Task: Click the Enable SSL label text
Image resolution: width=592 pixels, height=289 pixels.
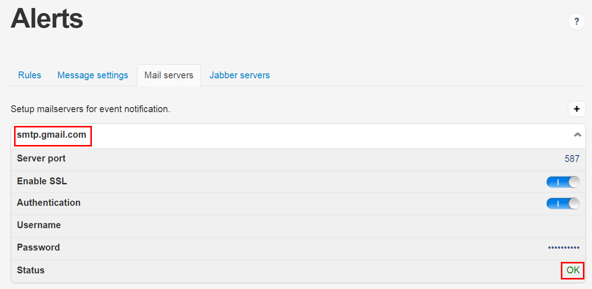Action: pos(42,181)
